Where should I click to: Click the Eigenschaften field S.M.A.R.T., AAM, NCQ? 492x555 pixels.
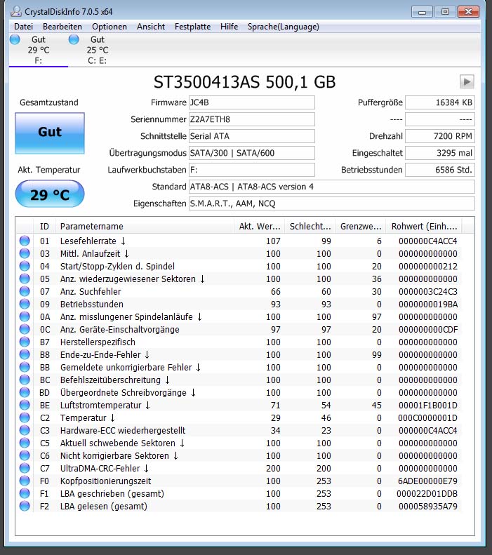click(x=332, y=203)
